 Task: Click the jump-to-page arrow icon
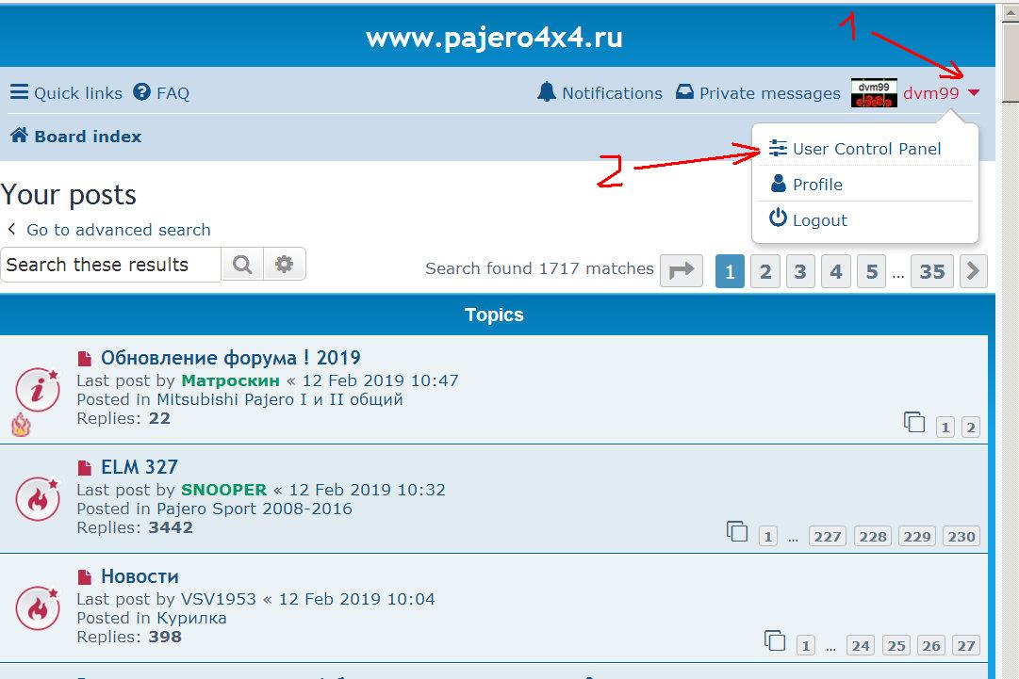click(681, 271)
